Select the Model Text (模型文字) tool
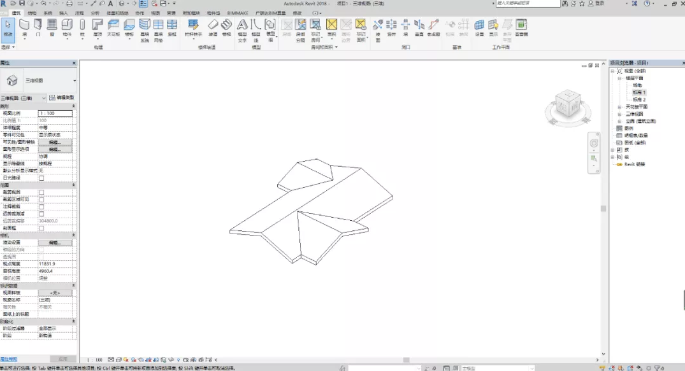 coord(242,31)
